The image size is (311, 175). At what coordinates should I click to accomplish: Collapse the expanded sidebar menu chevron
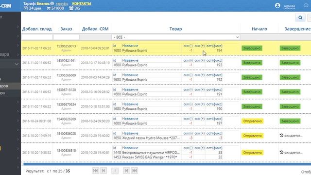(x=17, y=64)
